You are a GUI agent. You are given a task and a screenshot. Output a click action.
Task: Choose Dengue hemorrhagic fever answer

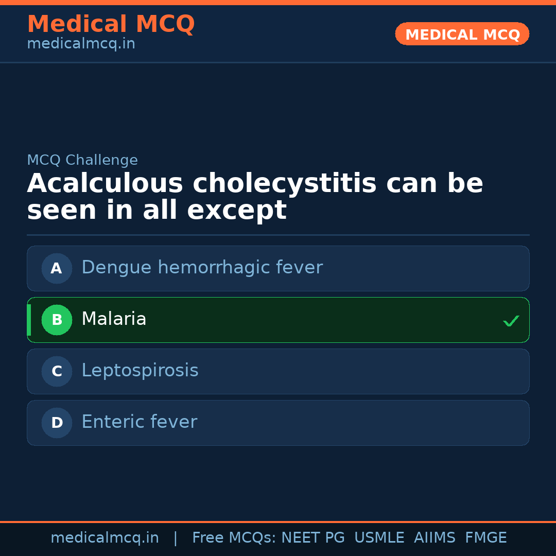coord(202,268)
